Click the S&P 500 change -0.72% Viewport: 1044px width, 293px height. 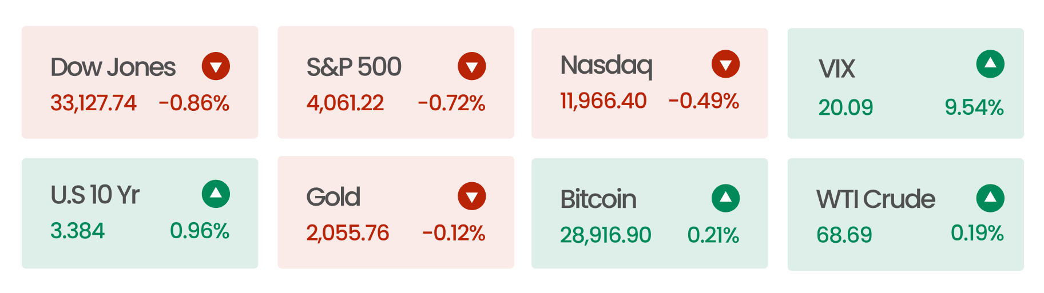(x=451, y=103)
